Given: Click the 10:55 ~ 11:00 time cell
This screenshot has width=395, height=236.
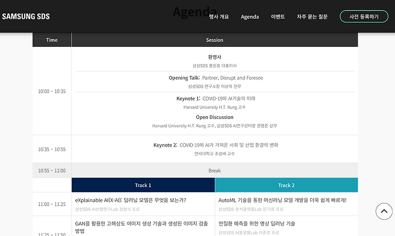Looking at the screenshot, I should [52, 171].
